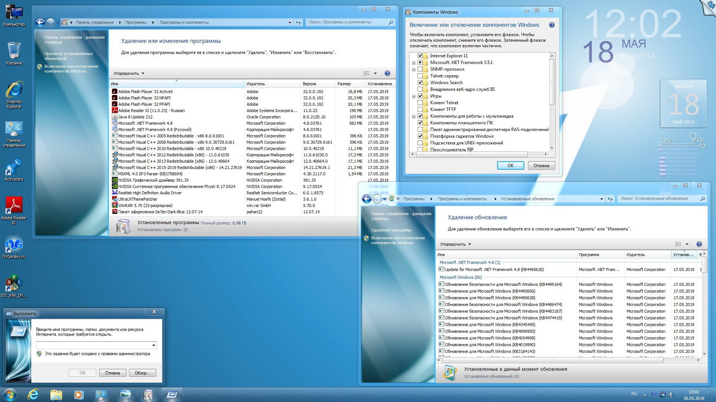The width and height of the screenshot is (716, 402).
Task: Click back arrow in Установленные обновления window
Action: click(x=367, y=199)
